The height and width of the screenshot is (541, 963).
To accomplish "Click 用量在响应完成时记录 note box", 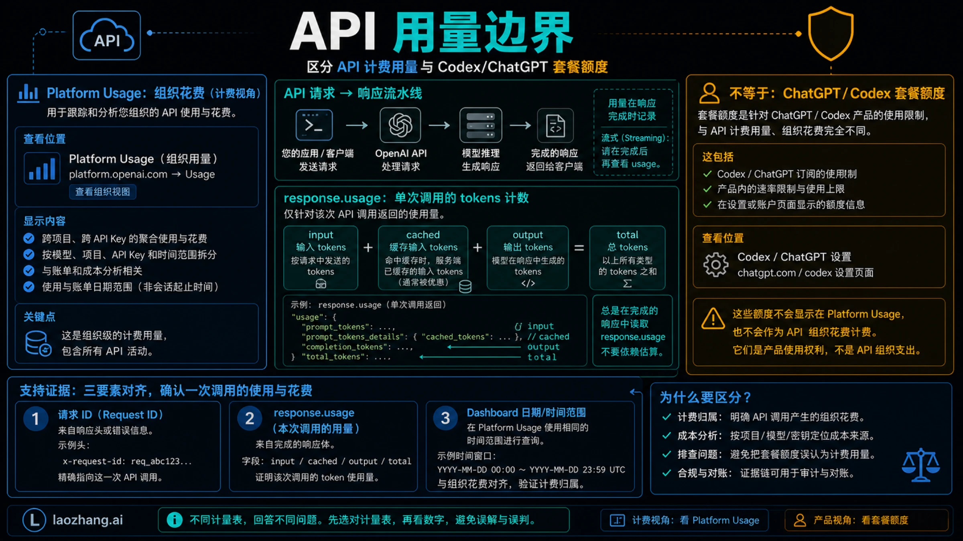I will (633, 132).
